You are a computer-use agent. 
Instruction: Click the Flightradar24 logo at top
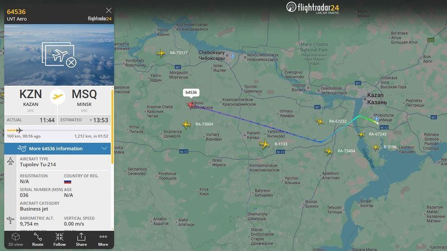(313, 8)
